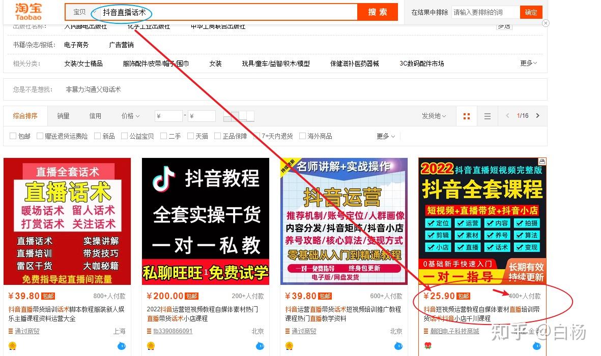Toggle 天猫 checkbox
Image resolution: width=601 pixels, height=356 pixels.
190,136
